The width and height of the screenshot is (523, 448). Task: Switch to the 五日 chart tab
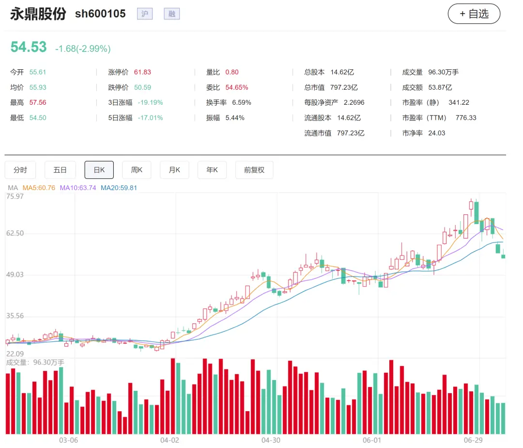[60, 170]
